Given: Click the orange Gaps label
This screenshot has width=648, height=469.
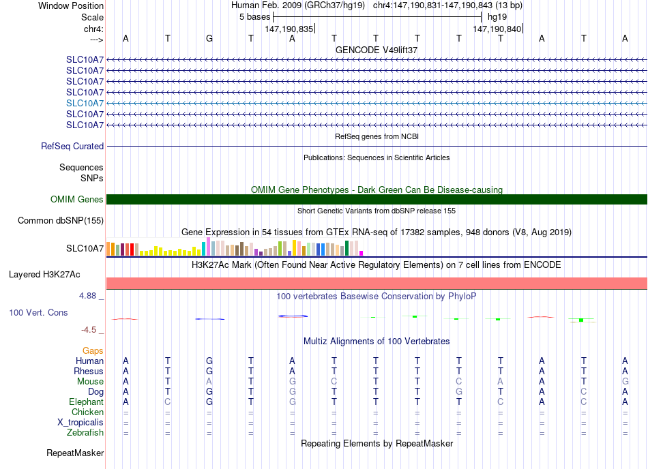Looking at the screenshot, I should click(x=93, y=350).
